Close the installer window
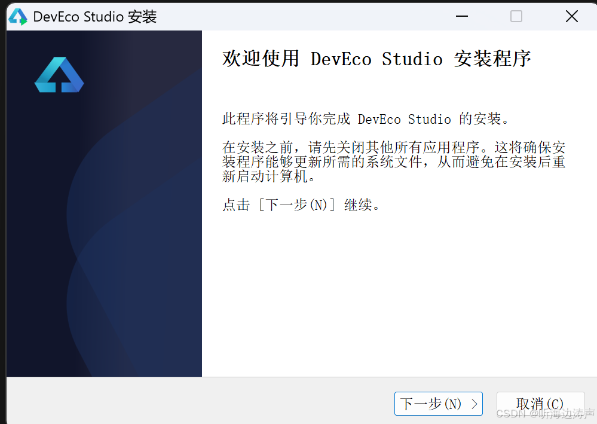The height and width of the screenshot is (424, 597). click(571, 16)
